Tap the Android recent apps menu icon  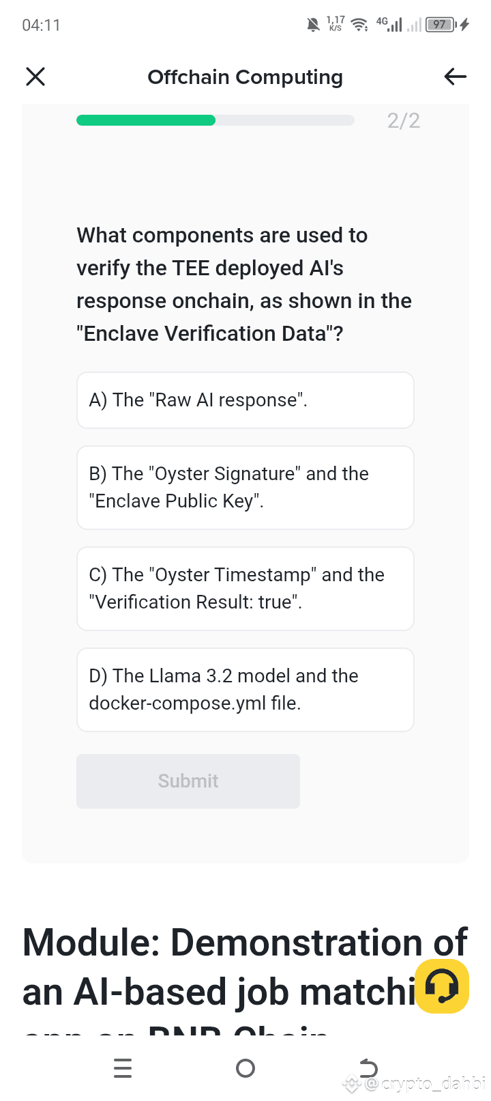pyautogui.click(x=123, y=1068)
